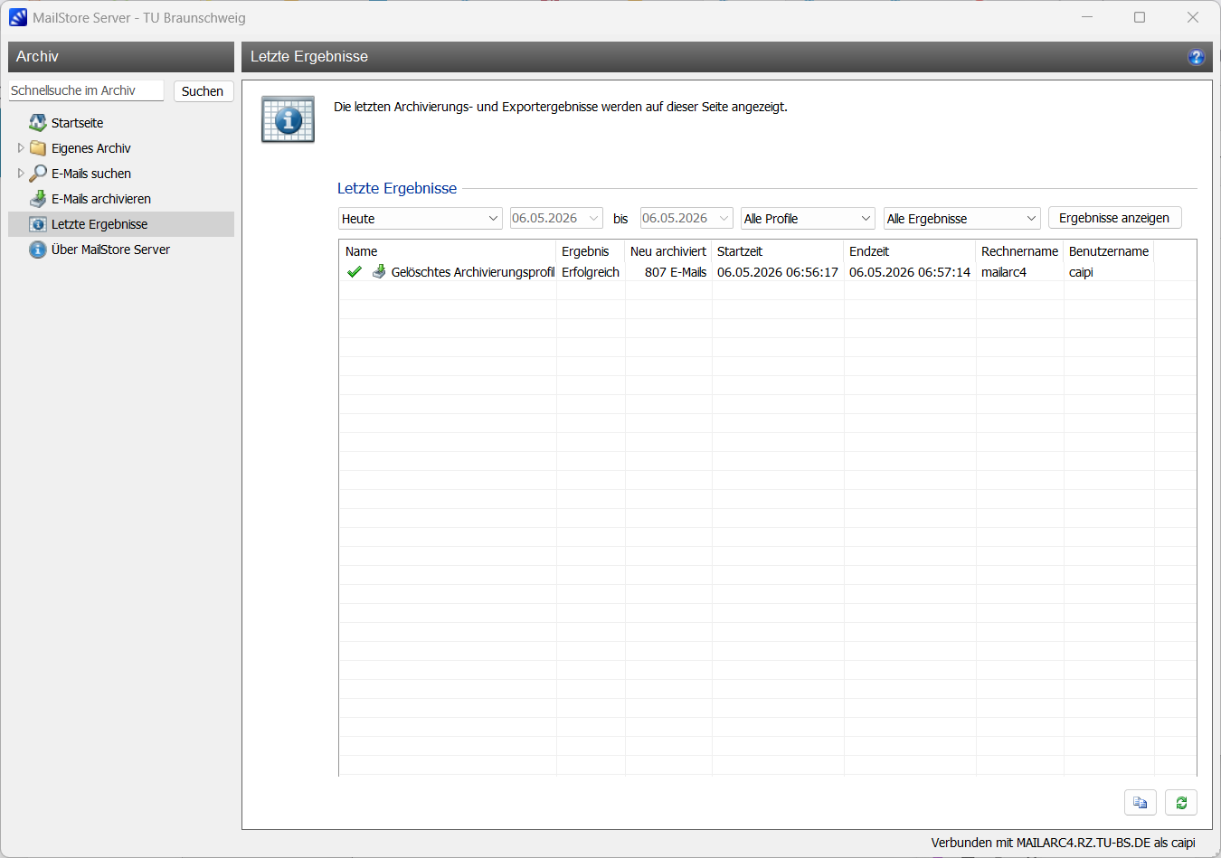The height and width of the screenshot is (858, 1221).
Task: Click the mailarc4 computer name cell
Action: click(1004, 272)
